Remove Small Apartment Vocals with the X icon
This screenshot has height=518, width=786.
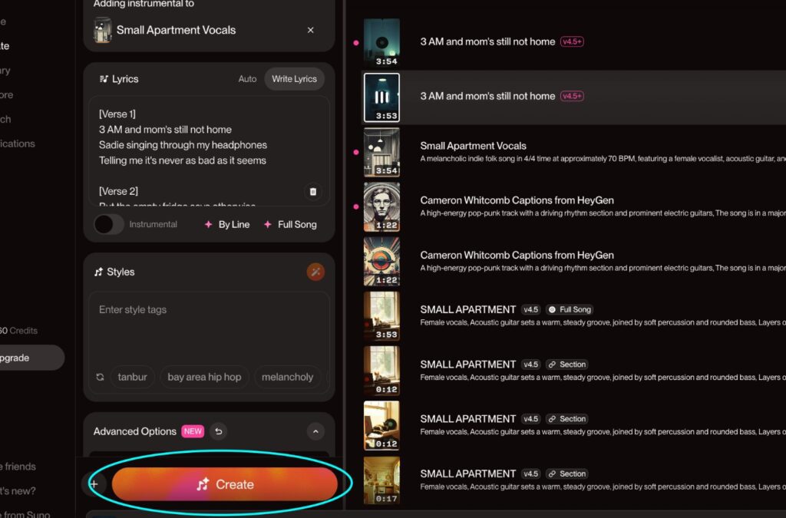point(310,31)
